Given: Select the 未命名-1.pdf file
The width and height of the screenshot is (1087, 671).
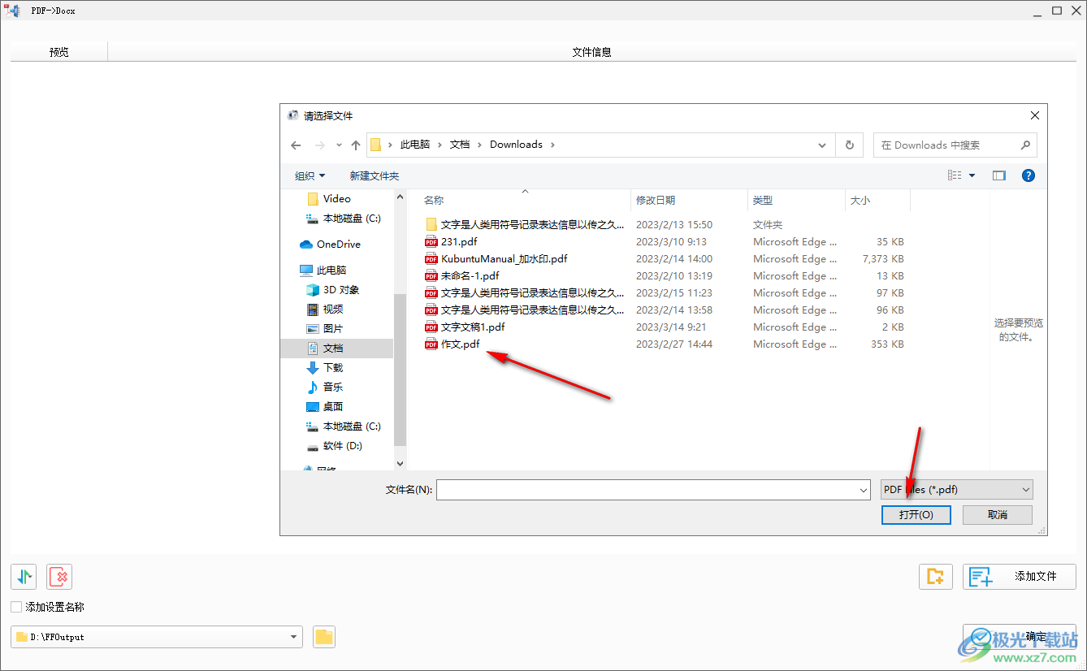Looking at the screenshot, I should [461, 275].
